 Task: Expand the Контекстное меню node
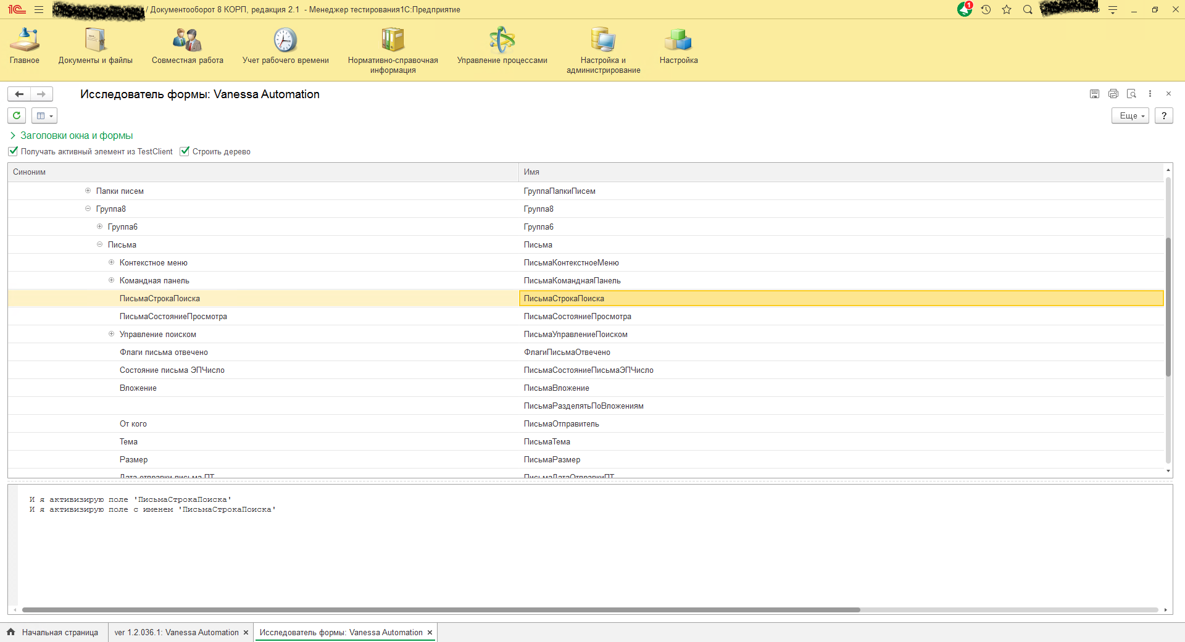111,262
